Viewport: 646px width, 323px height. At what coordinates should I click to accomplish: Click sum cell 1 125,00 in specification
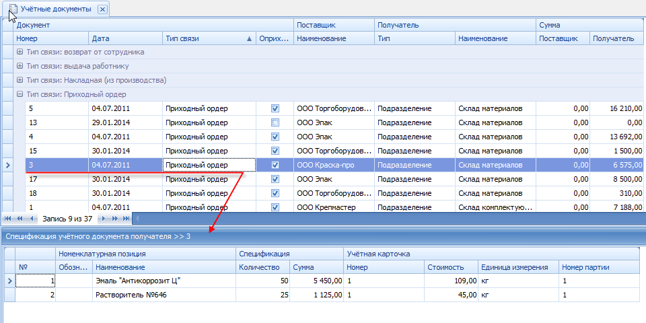click(316, 295)
